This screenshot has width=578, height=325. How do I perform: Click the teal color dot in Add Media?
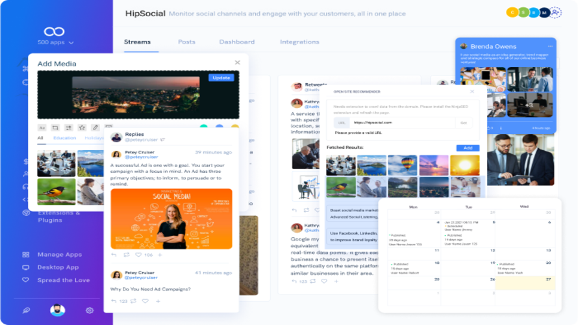coord(203,127)
